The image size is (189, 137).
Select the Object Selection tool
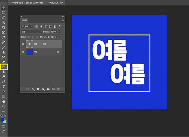click(x=4, y=22)
